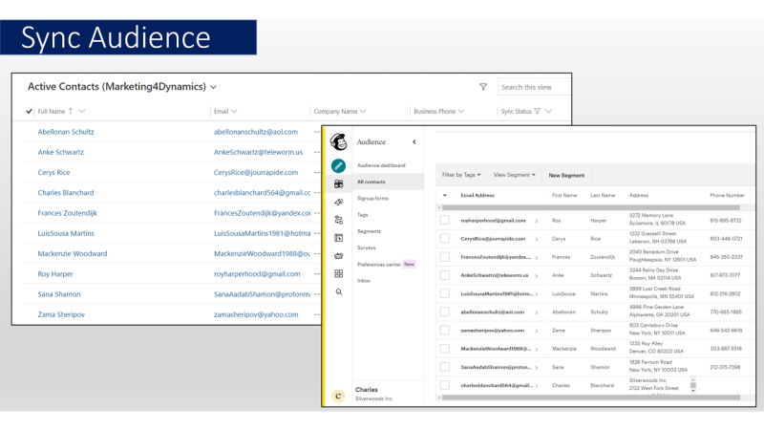Click the Campaigns megaphone sidebar icon
Image resolution: width=764 pixels, height=430 pixels.
(338, 202)
